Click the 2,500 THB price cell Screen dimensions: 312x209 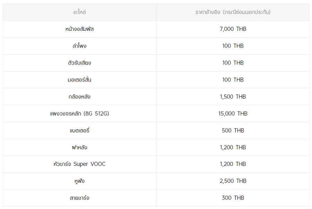[x=233, y=181]
